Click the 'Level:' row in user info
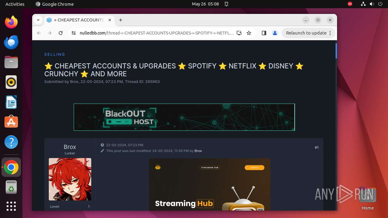This screenshot has width=388, height=218. coord(70,206)
